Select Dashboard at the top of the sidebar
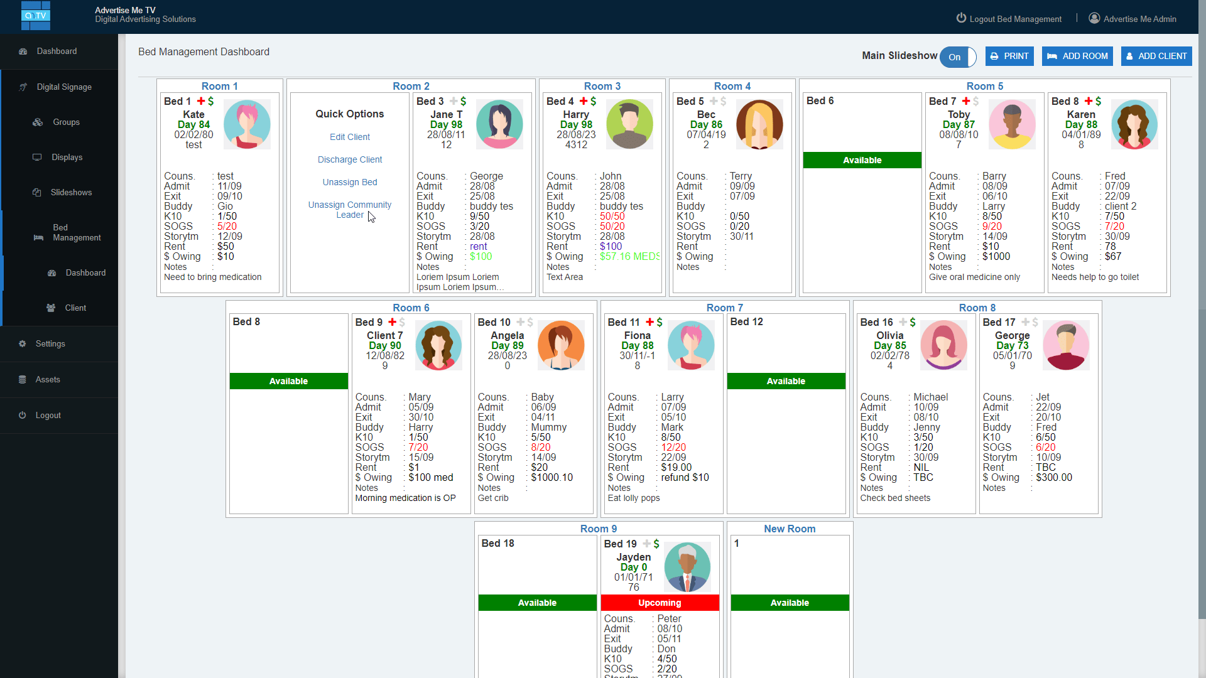This screenshot has height=678, width=1206. pyautogui.click(x=57, y=51)
